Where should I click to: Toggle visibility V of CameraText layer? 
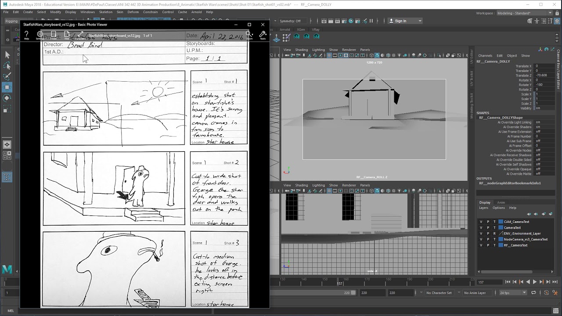point(481,227)
